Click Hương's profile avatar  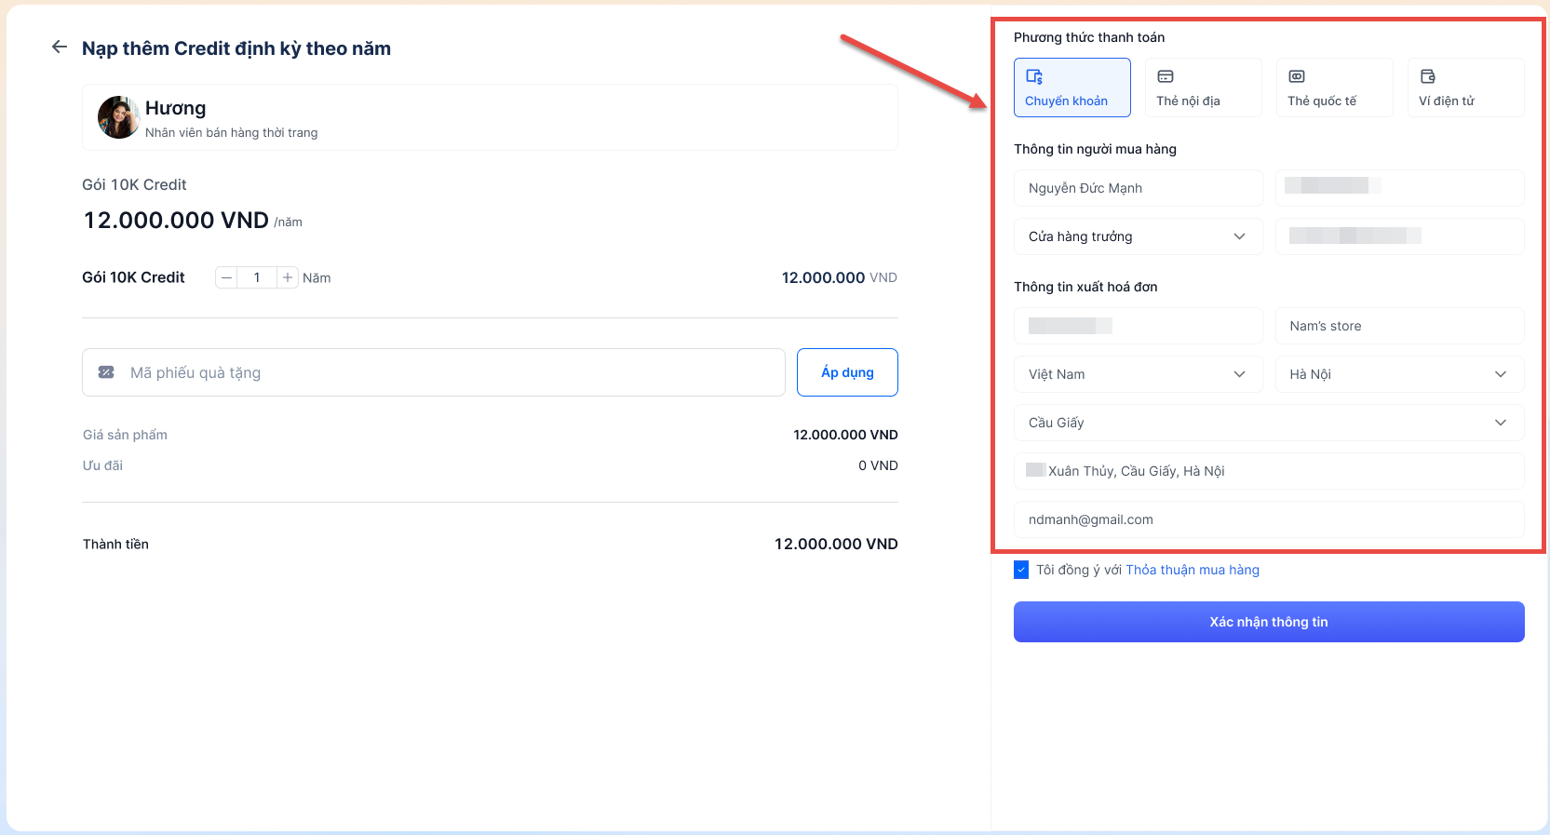118,117
